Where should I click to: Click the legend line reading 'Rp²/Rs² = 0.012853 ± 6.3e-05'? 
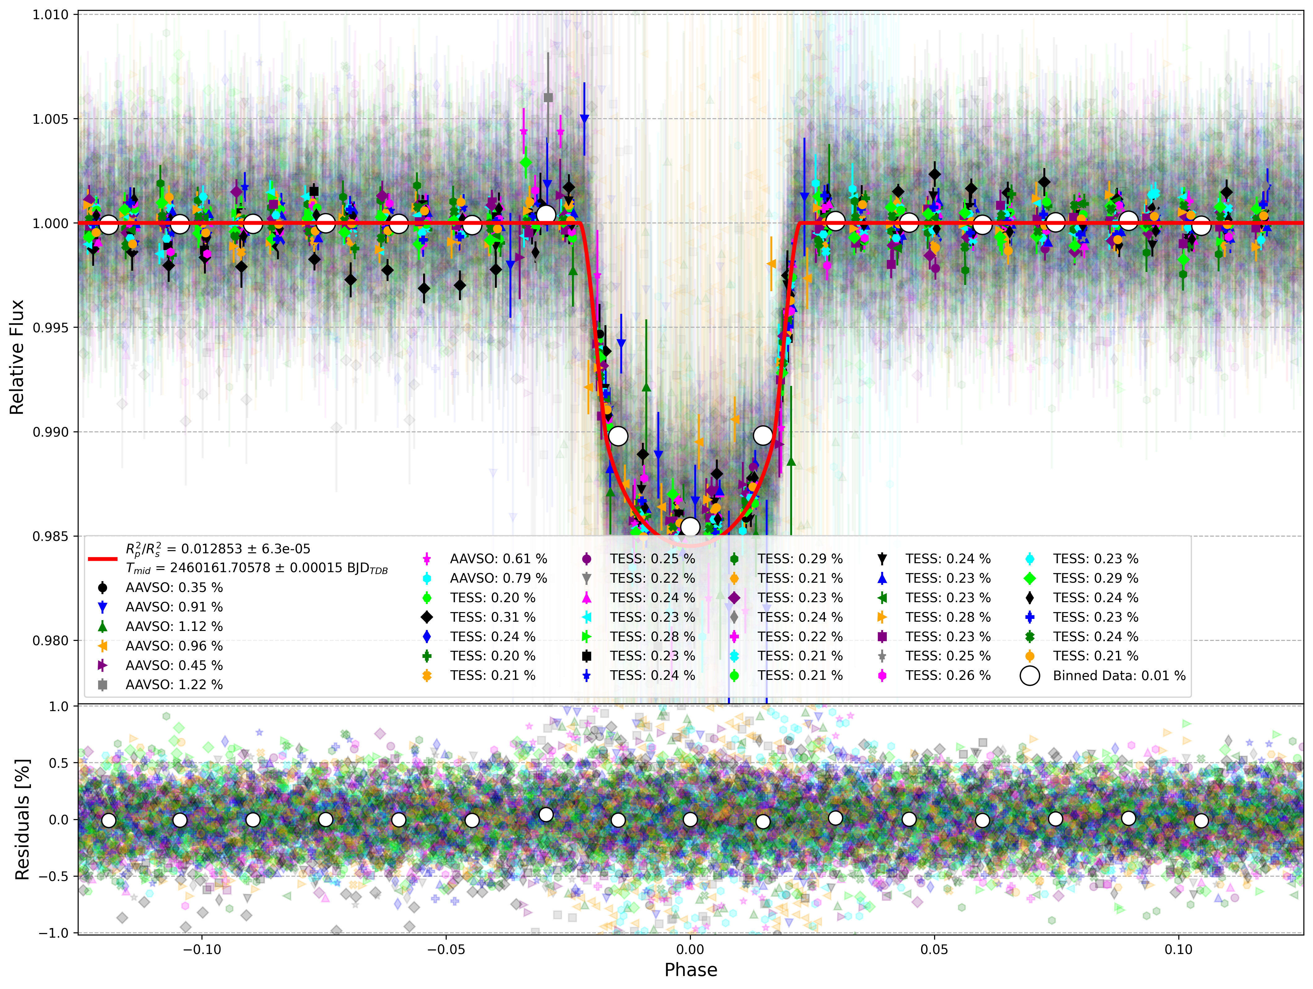[218, 549]
